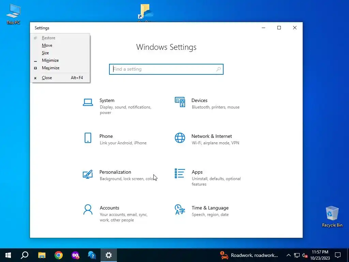Click 'Wi-Fi, airplane mode, VPN' description
Image resolution: width=349 pixels, height=262 pixels.
point(215,143)
